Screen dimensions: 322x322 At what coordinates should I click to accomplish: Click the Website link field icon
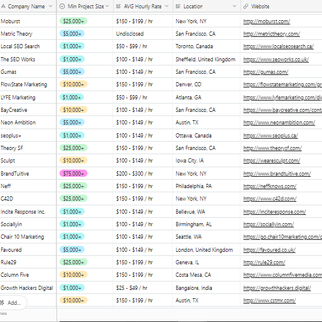tap(246, 7)
